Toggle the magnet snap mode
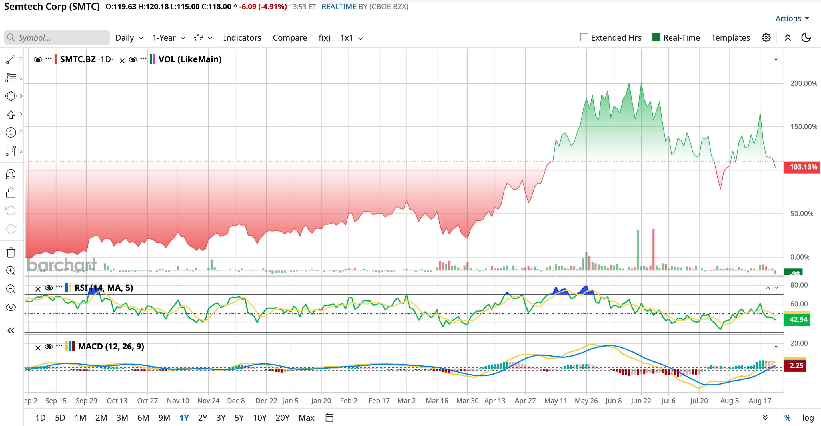821x426 pixels. coord(11,175)
